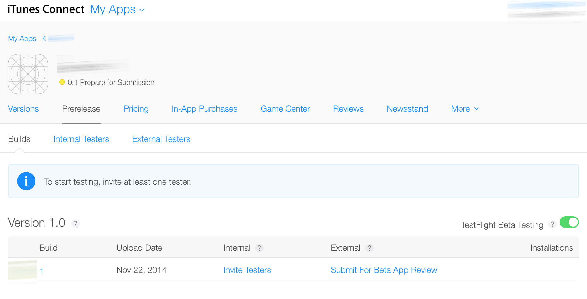Click the Build column header

[x=48, y=248]
